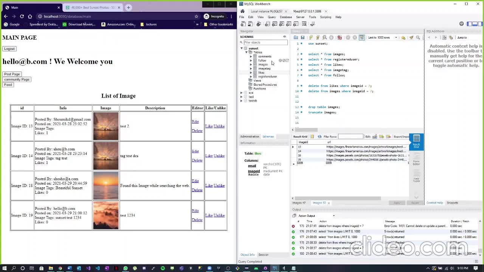Toggle stop script on error option

[340, 37]
